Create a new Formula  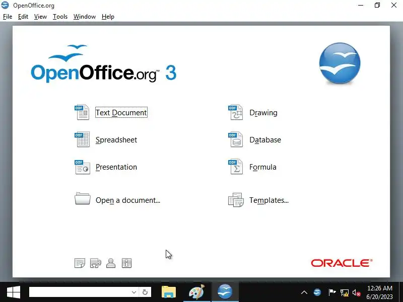(x=262, y=167)
